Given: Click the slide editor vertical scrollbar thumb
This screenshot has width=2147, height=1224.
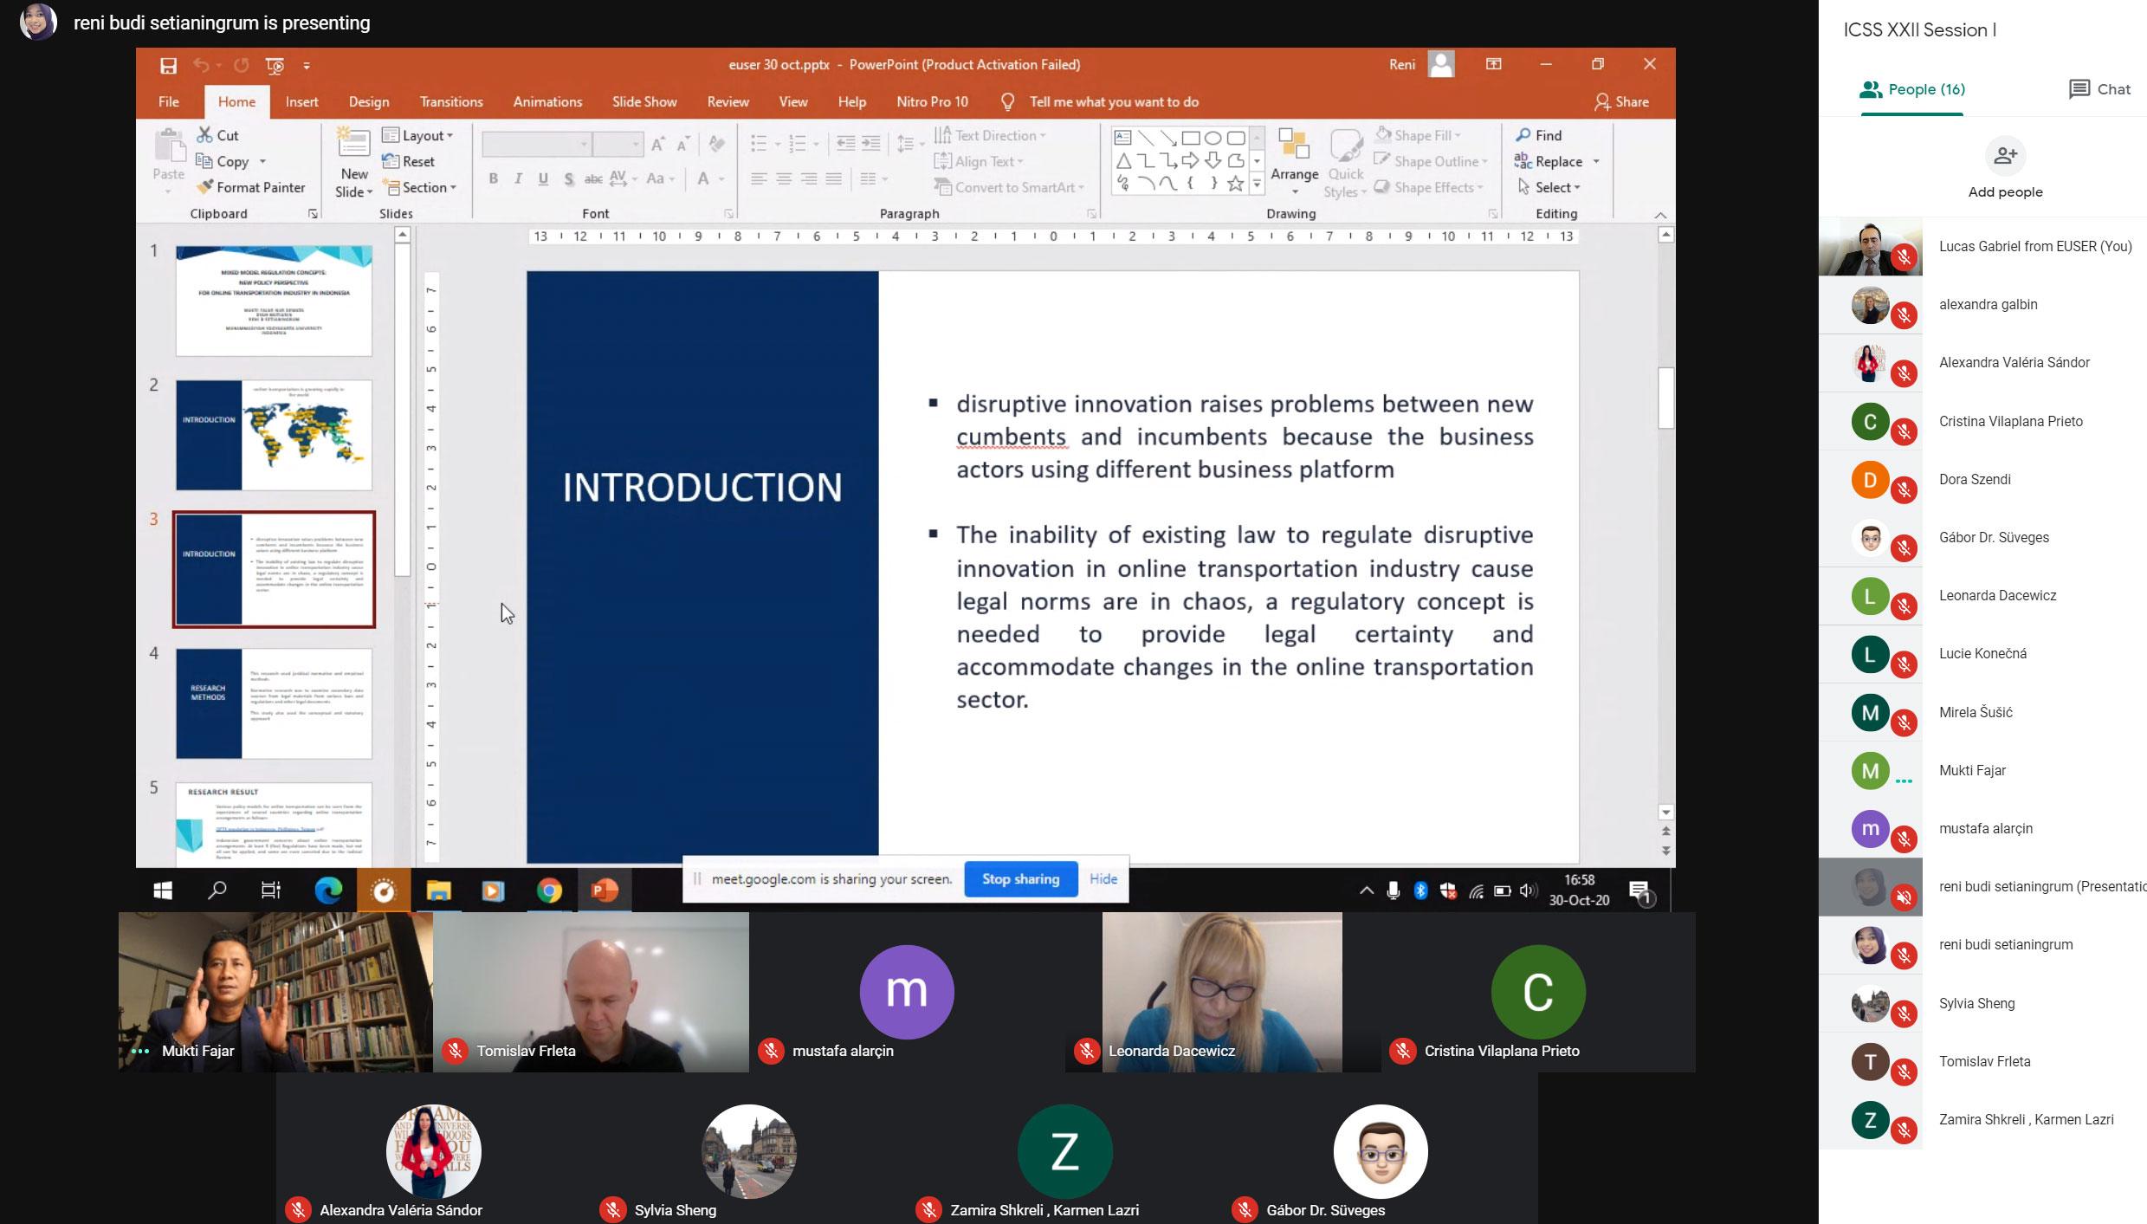Looking at the screenshot, I should (1665, 398).
